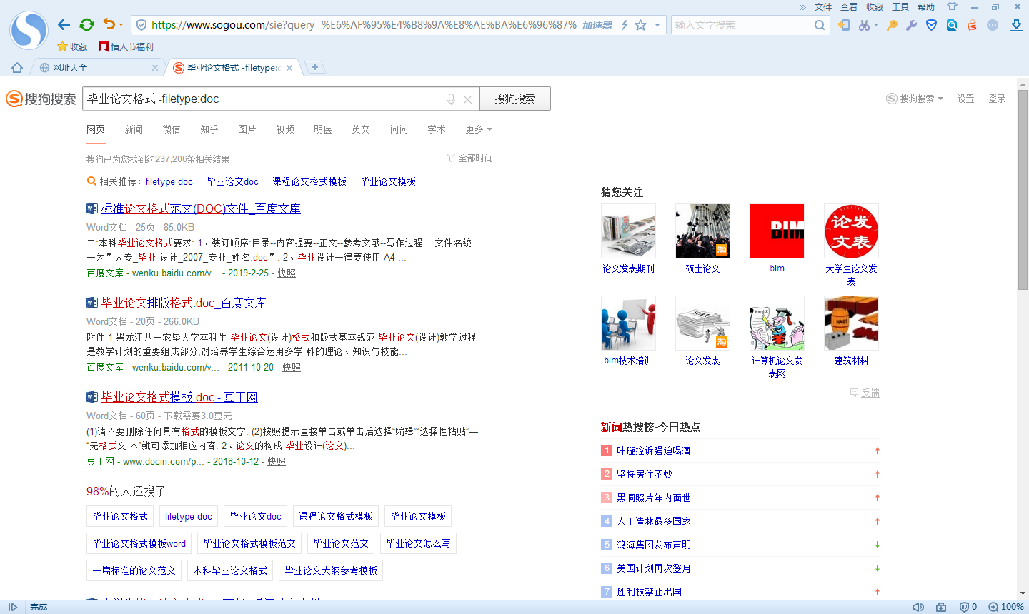The height and width of the screenshot is (614, 1029).
Task: Click the round more-extensions ellipsis icon
Action: click(993, 25)
